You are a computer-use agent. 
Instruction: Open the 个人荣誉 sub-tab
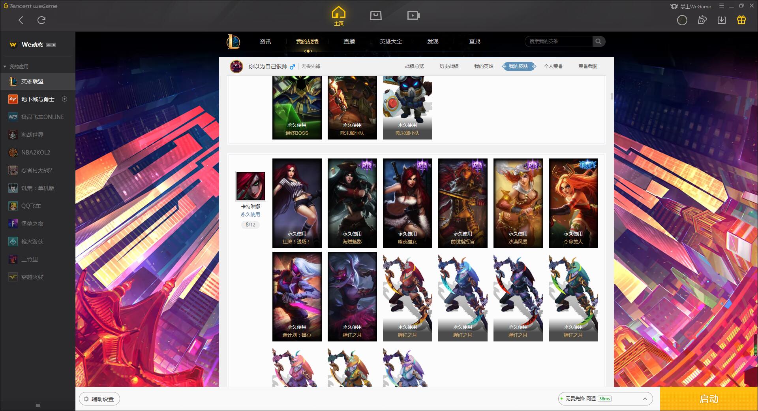click(553, 66)
